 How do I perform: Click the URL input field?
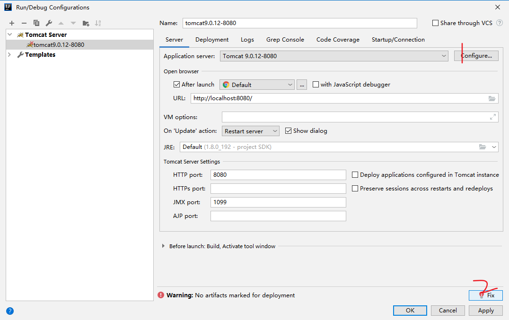coord(344,98)
